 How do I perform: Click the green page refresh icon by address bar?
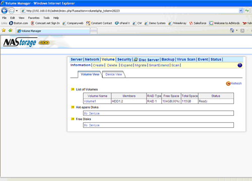[247, 11]
